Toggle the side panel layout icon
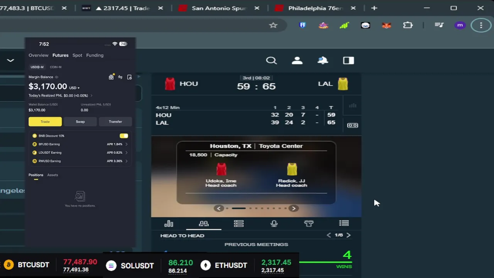The image size is (494, 278). pos(349,61)
